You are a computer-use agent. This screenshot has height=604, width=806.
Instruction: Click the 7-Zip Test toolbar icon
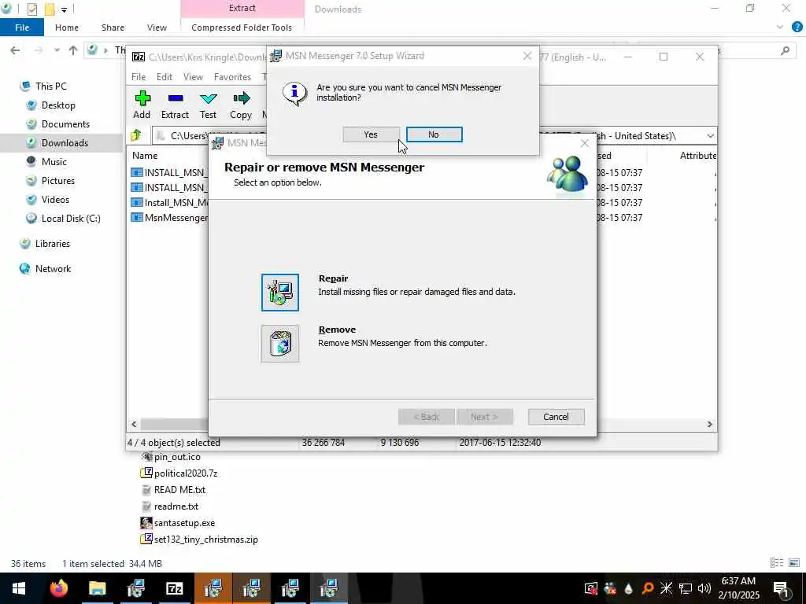pyautogui.click(x=208, y=105)
